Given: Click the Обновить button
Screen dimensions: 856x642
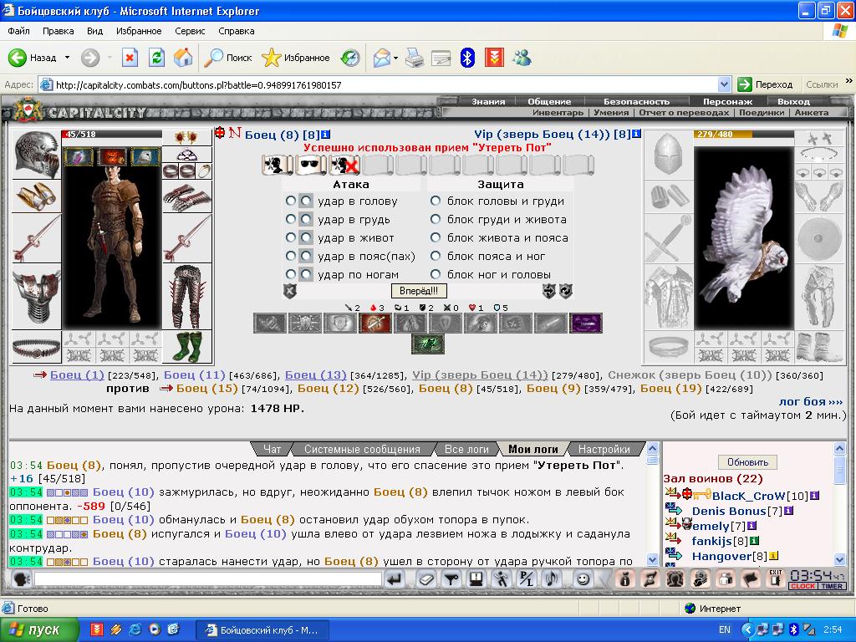Looking at the screenshot, I should click(x=747, y=462).
